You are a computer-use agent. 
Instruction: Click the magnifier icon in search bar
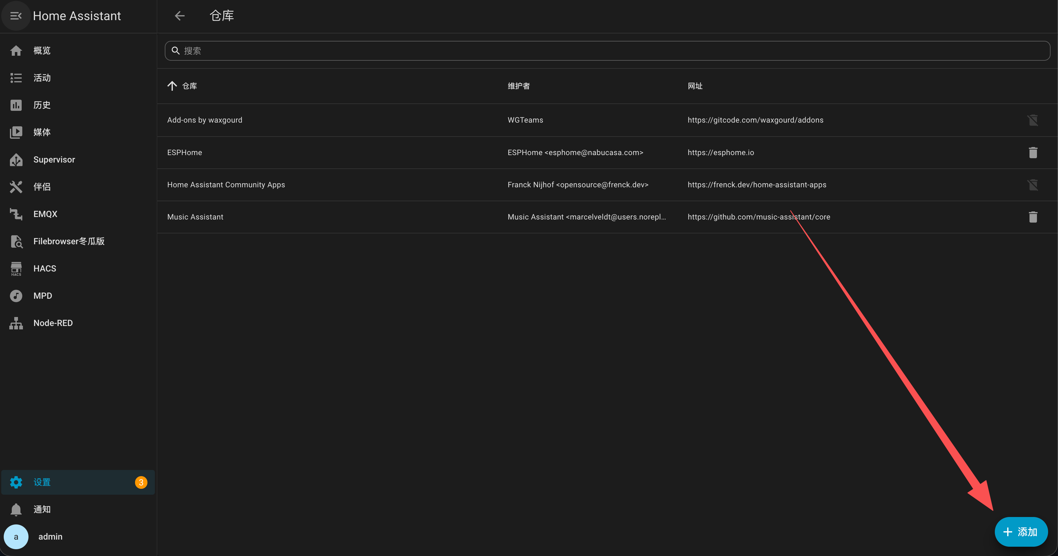[175, 50]
